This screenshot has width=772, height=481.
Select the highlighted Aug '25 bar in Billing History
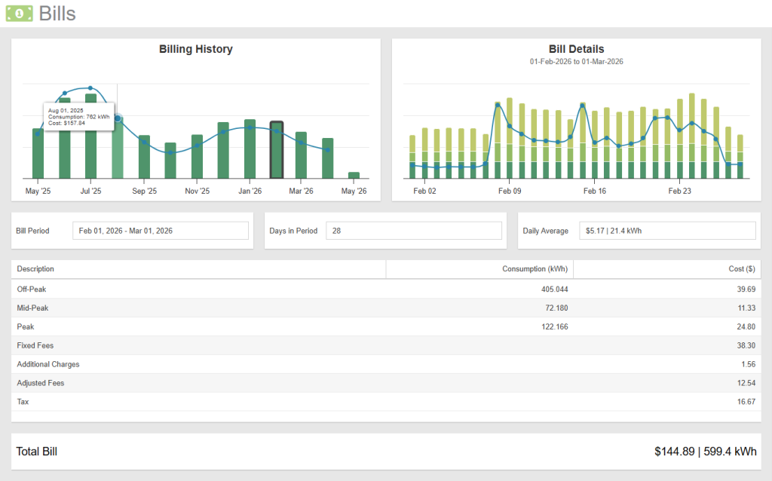117,149
